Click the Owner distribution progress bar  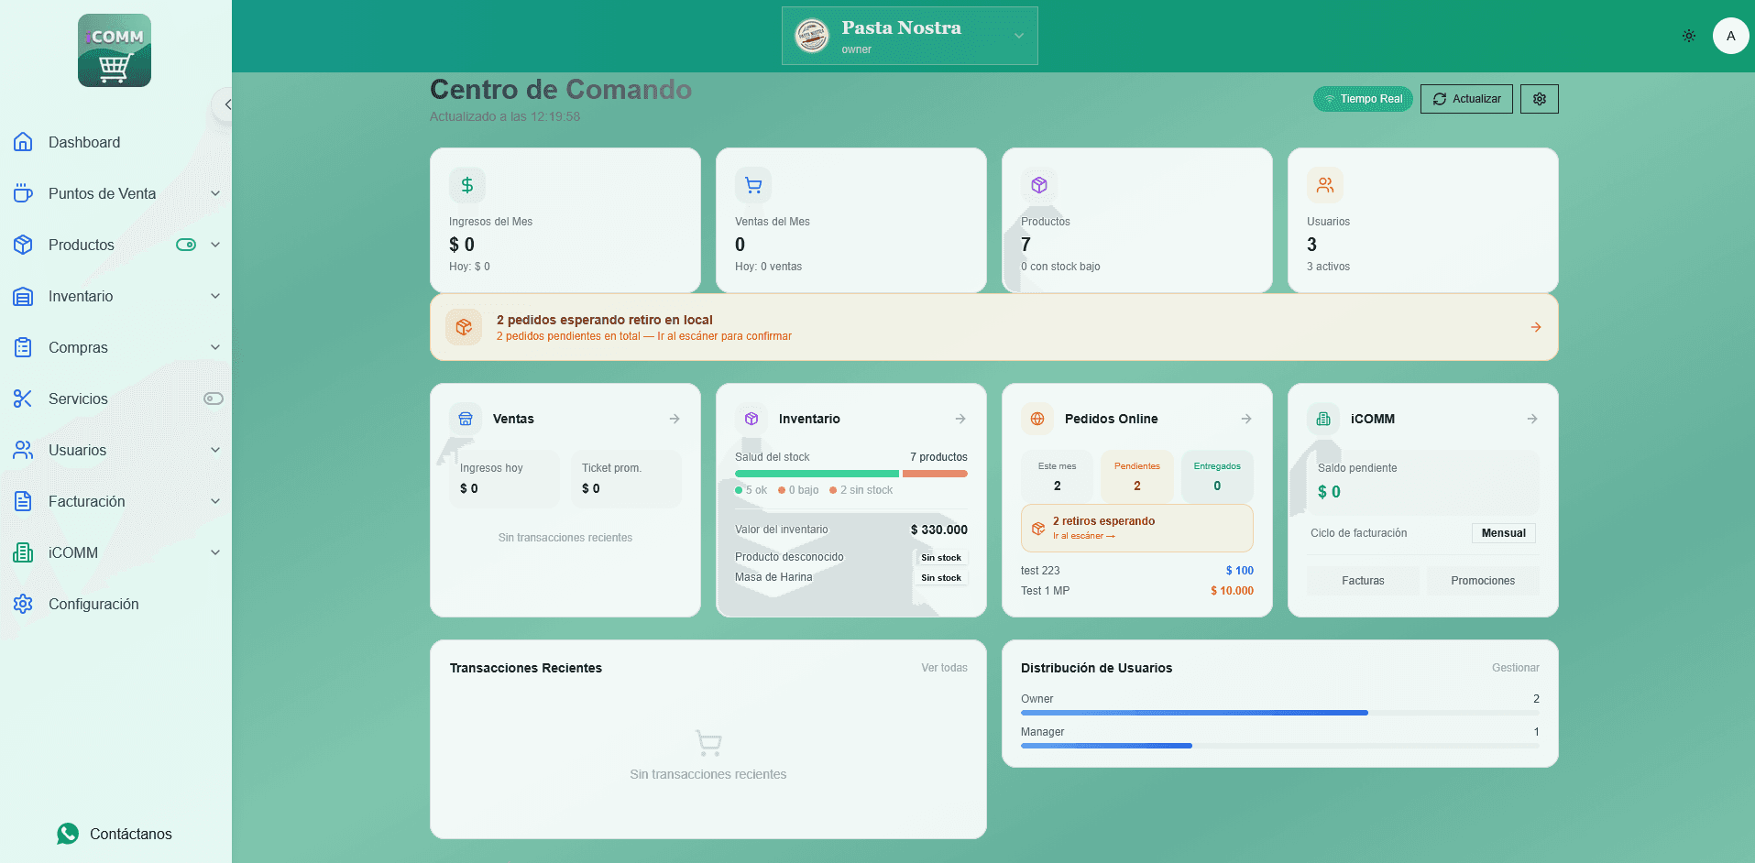(1194, 712)
